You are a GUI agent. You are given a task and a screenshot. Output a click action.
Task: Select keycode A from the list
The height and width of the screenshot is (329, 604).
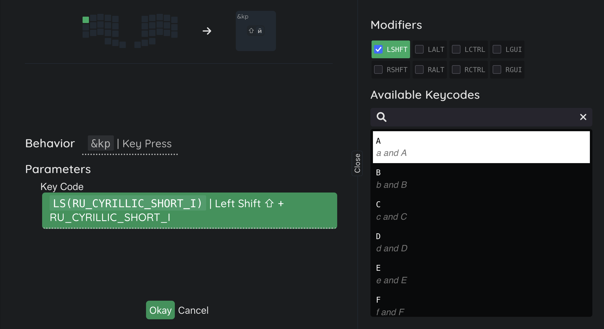pos(481,147)
